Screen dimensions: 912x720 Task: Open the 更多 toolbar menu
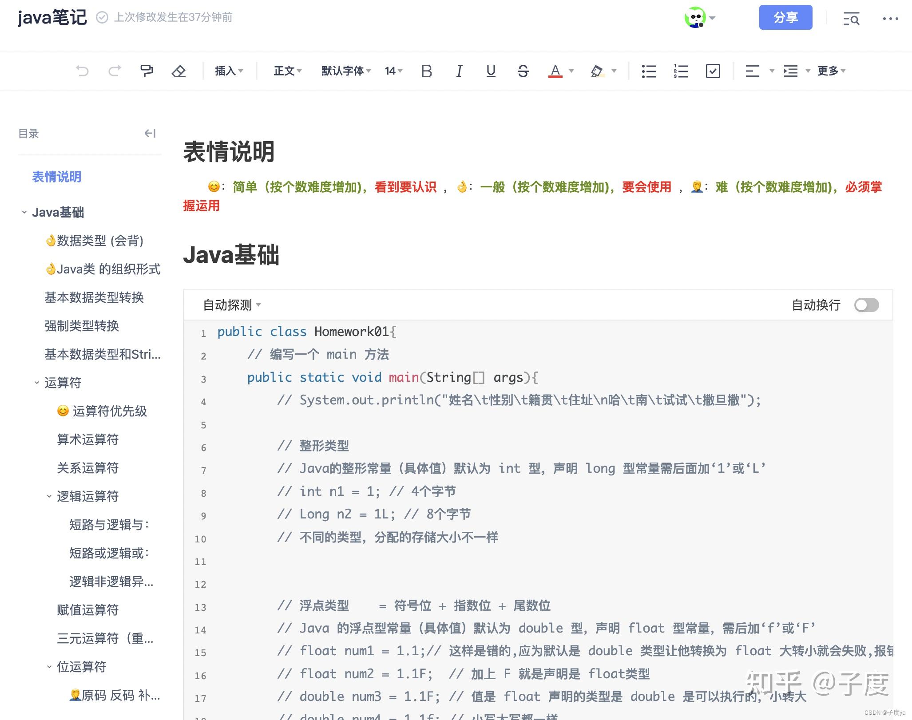click(x=831, y=71)
